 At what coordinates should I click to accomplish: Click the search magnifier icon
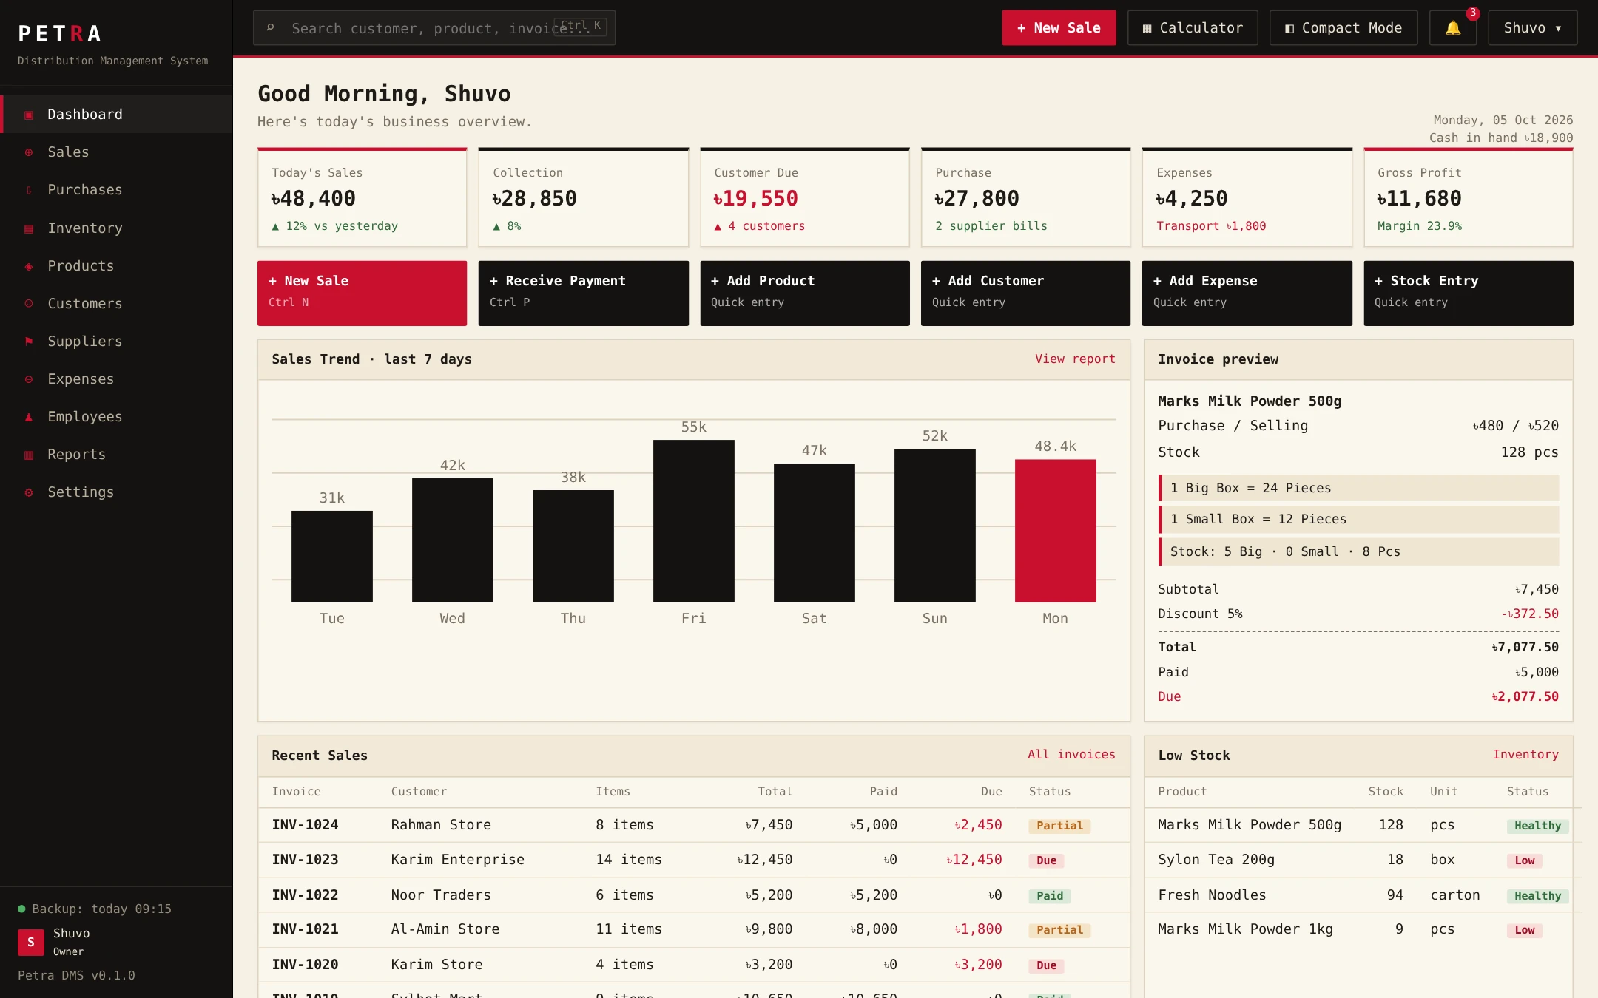(271, 28)
